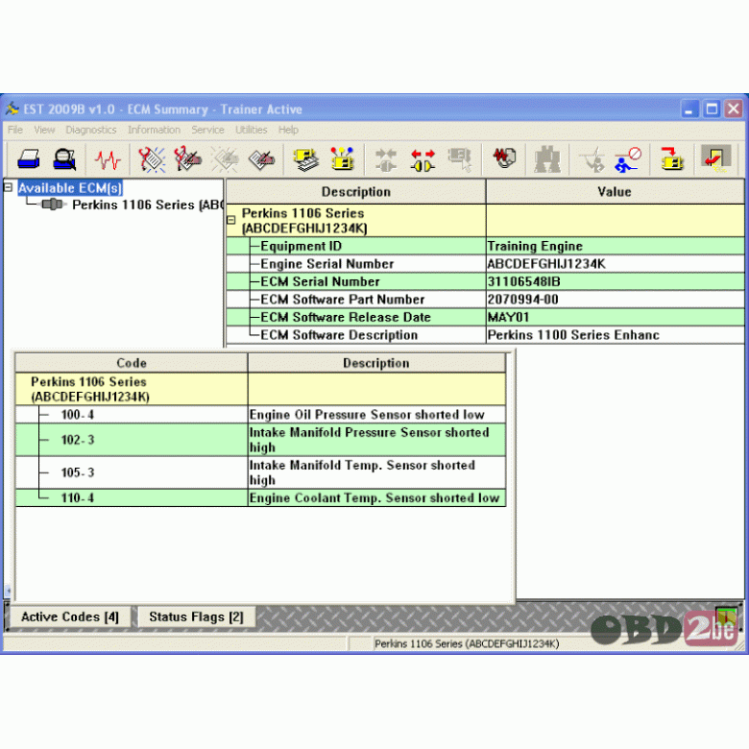Open the View menu
The image size is (749, 749).
pos(44,130)
